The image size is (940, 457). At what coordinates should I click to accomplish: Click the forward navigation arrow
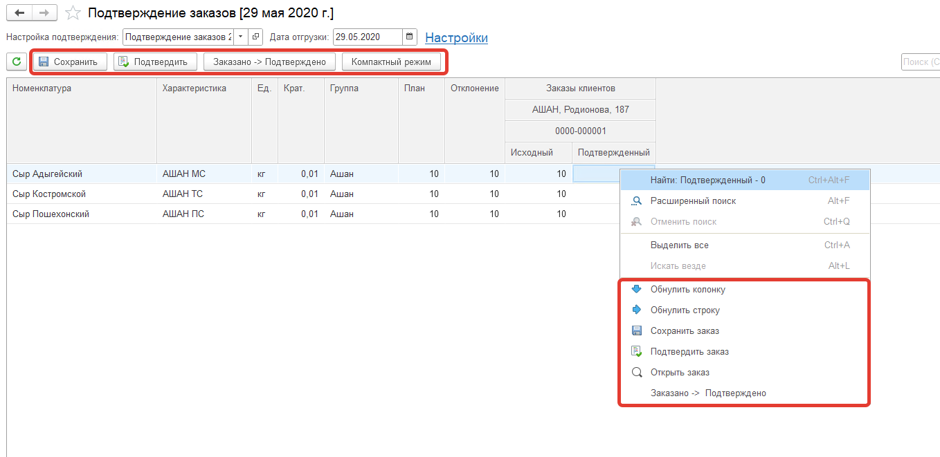(x=44, y=13)
